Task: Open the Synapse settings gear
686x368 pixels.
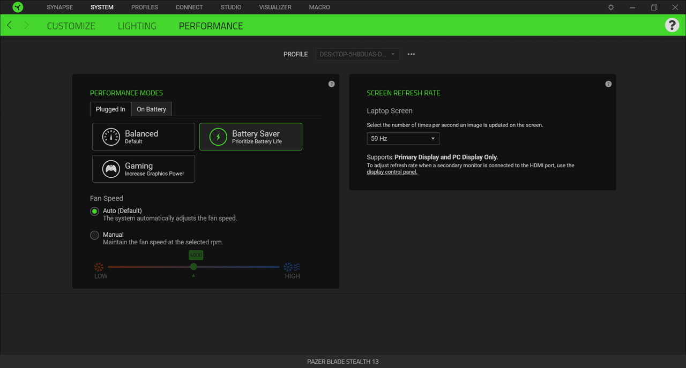Action: point(610,7)
